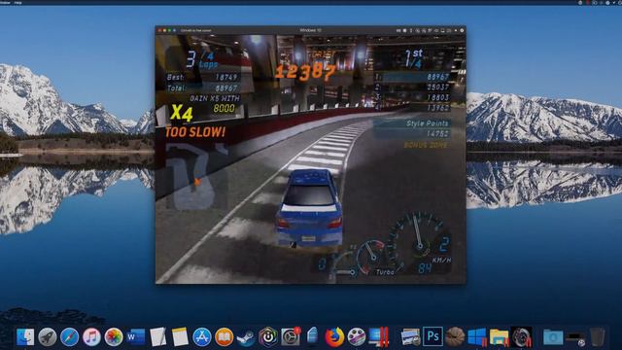Image resolution: width=622 pixels, height=350 pixels.
Task: Open the App Store dock icon
Action: (x=202, y=337)
